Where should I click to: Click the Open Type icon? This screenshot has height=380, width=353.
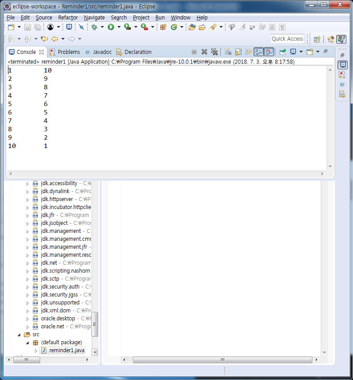click(x=192, y=27)
